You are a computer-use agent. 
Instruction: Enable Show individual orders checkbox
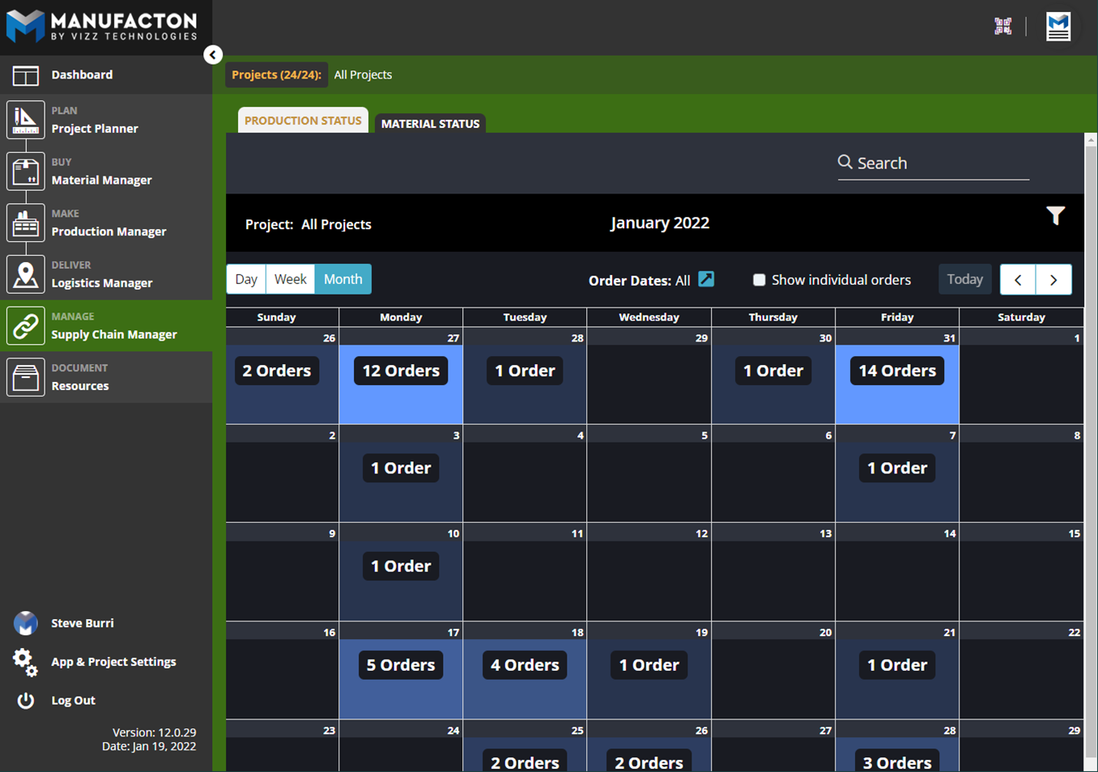759,280
